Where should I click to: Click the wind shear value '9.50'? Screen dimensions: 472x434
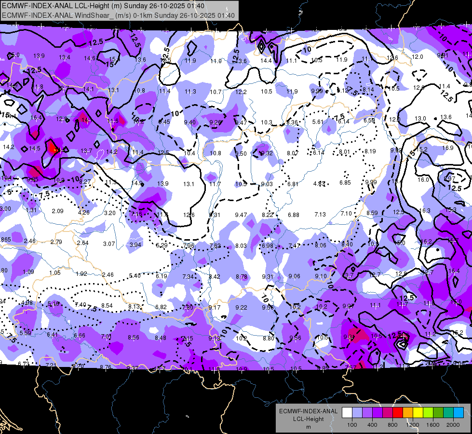241,154
